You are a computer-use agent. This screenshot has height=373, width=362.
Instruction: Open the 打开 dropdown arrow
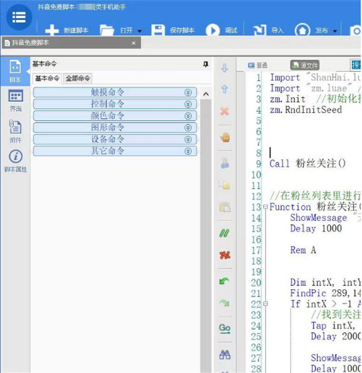pos(140,31)
